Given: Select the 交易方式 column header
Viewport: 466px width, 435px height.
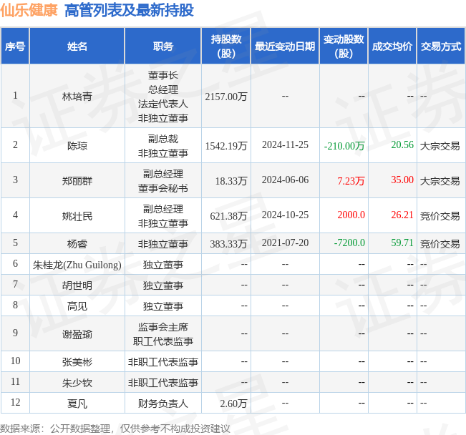Looking at the screenshot, I should coord(441,47).
